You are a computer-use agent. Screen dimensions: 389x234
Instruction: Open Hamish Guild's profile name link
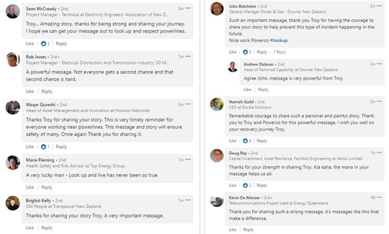click(241, 101)
